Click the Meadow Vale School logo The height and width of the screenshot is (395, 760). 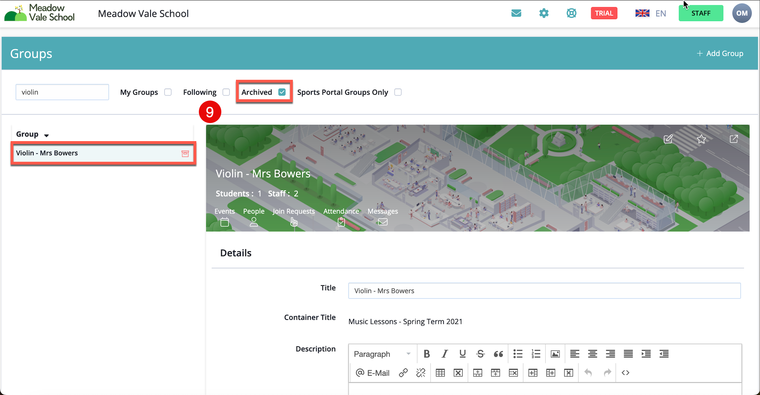tap(40, 13)
